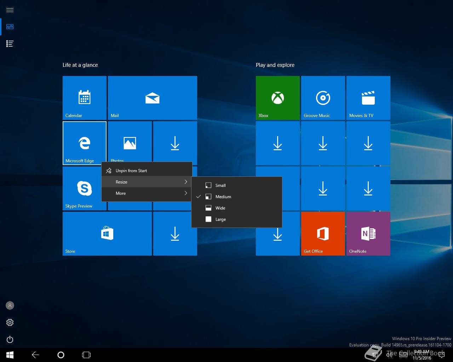
Task: Open the green Xbox tile
Action: click(278, 98)
